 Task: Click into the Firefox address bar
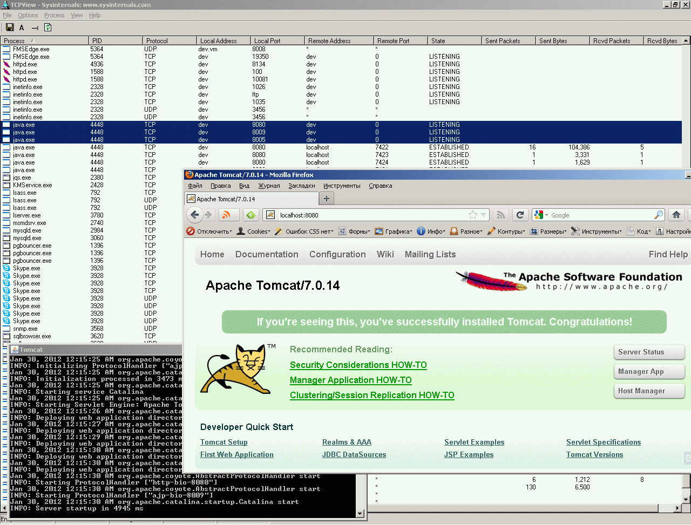click(372, 215)
